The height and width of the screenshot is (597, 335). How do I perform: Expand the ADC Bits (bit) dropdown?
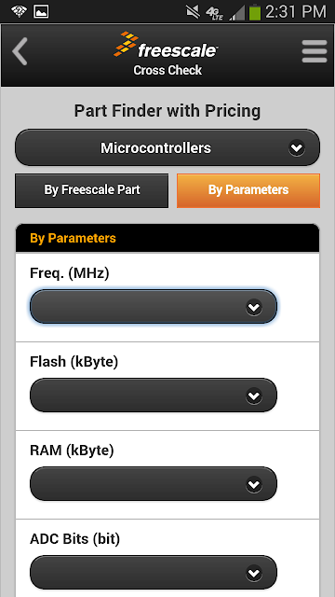(x=154, y=573)
